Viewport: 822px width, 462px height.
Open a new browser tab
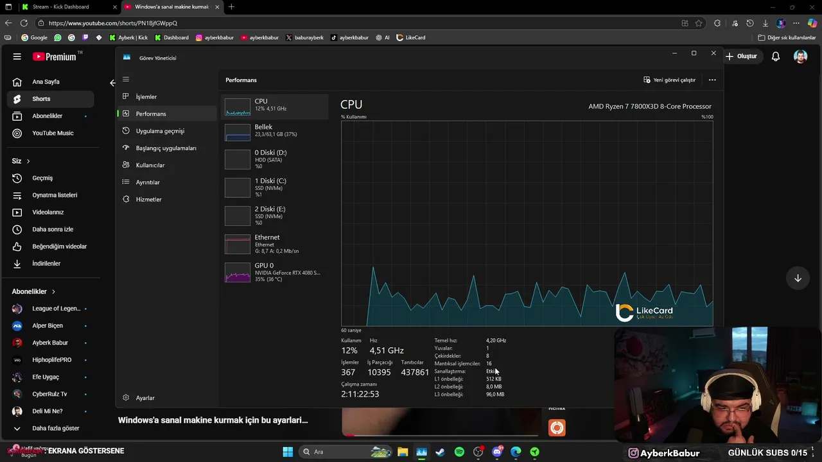tap(231, 7)
